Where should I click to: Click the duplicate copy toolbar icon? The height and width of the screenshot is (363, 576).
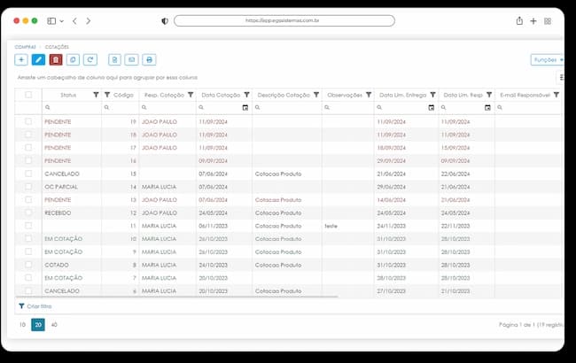point(73,59)
